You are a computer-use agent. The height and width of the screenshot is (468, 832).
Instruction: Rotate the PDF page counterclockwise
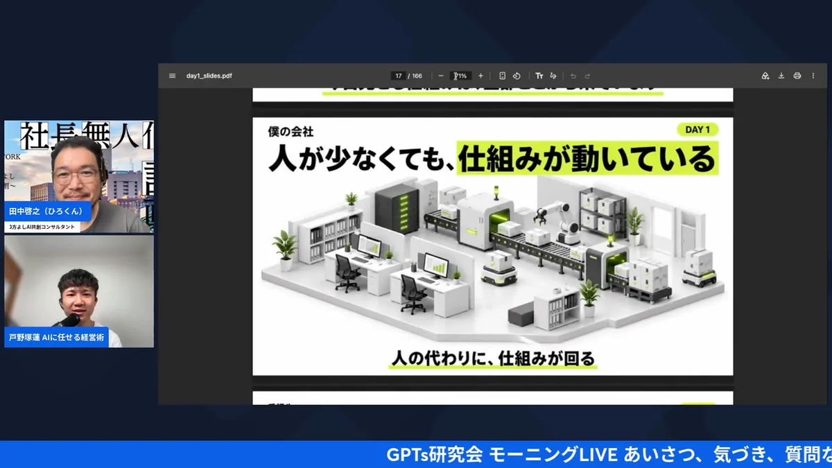(517, 76)
